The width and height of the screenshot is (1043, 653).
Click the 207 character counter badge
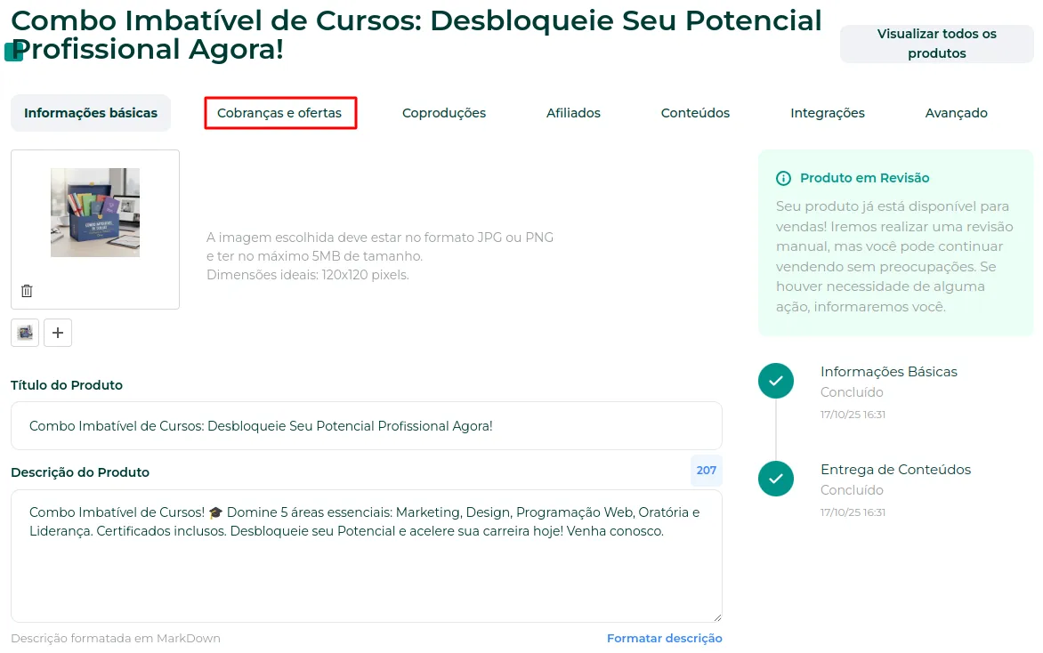point(707,470)
